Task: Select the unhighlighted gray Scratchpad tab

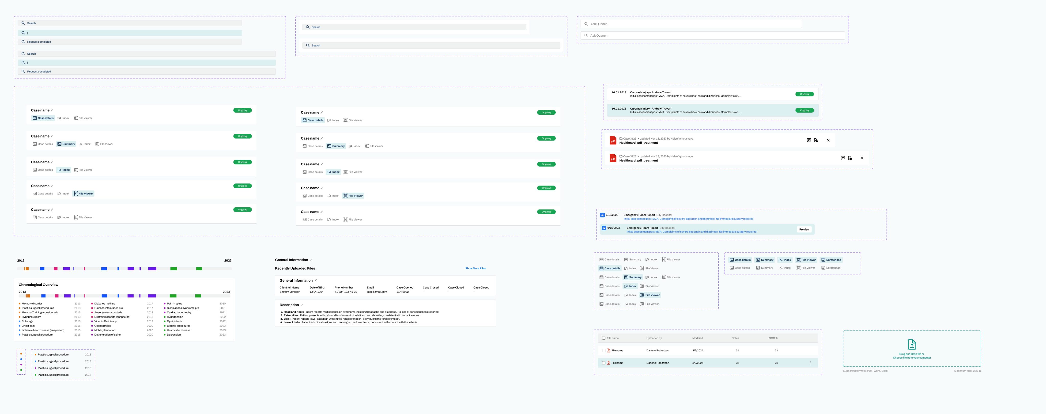Action: click(831, 268)
